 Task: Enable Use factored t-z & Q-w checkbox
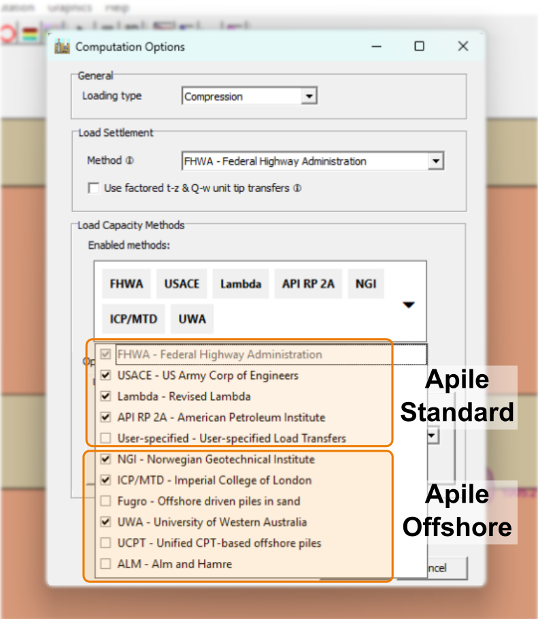pyautogui.click(x=94, y=188)
